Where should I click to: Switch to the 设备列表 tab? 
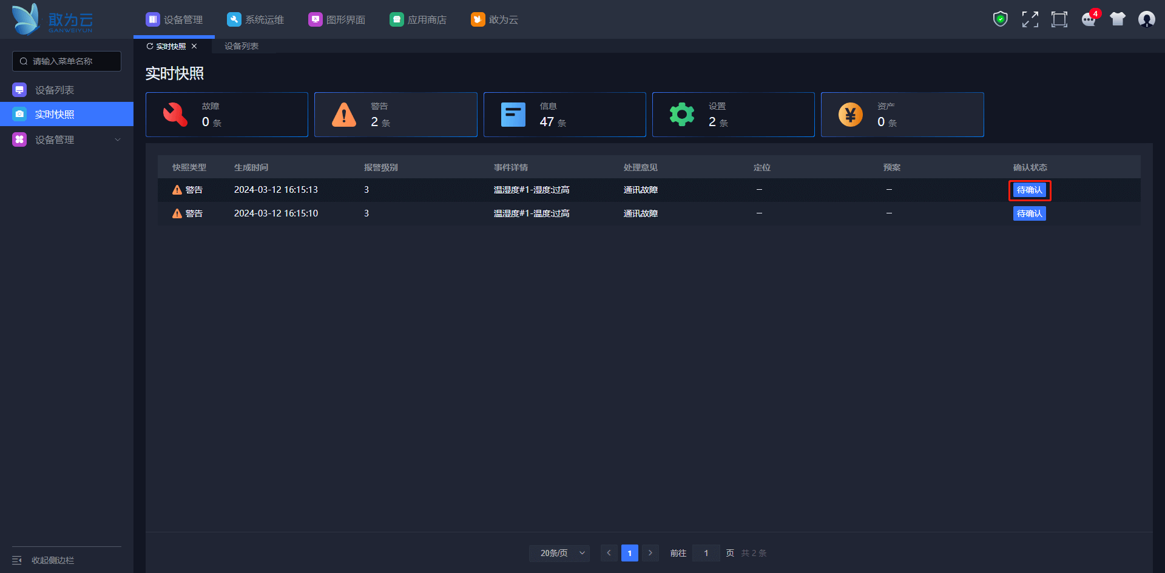click(x=241, y=46)
